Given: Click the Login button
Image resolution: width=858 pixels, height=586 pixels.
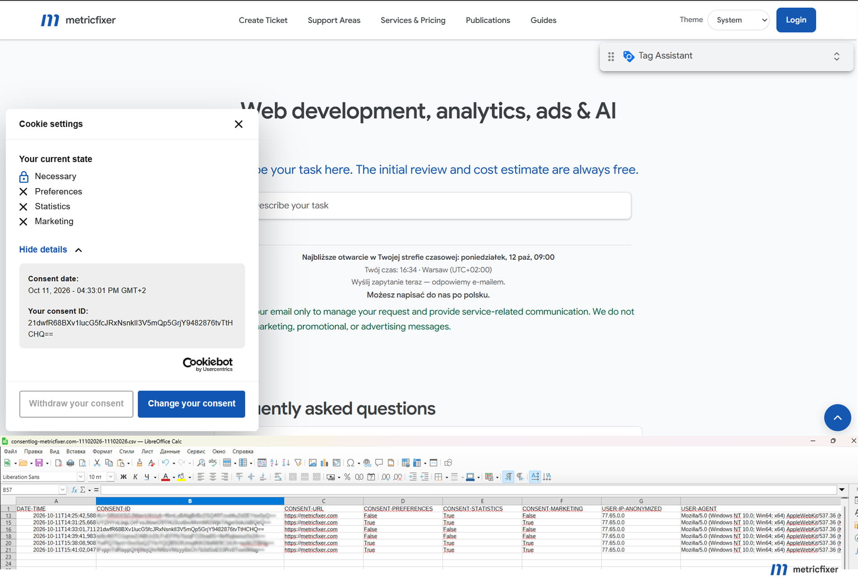Looking at the screenshot, I should tap(796, 20).
